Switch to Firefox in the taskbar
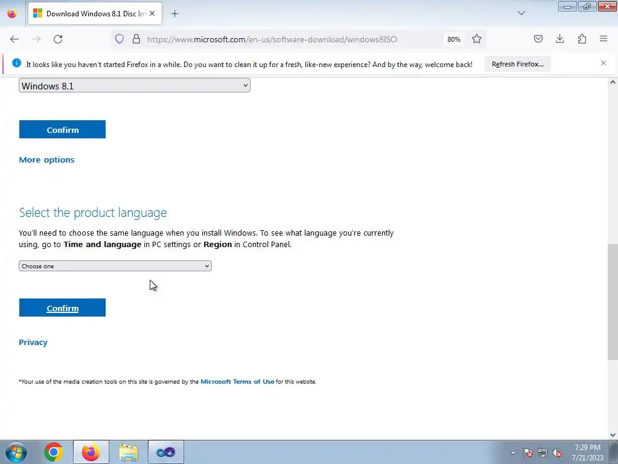 point(91,452)
